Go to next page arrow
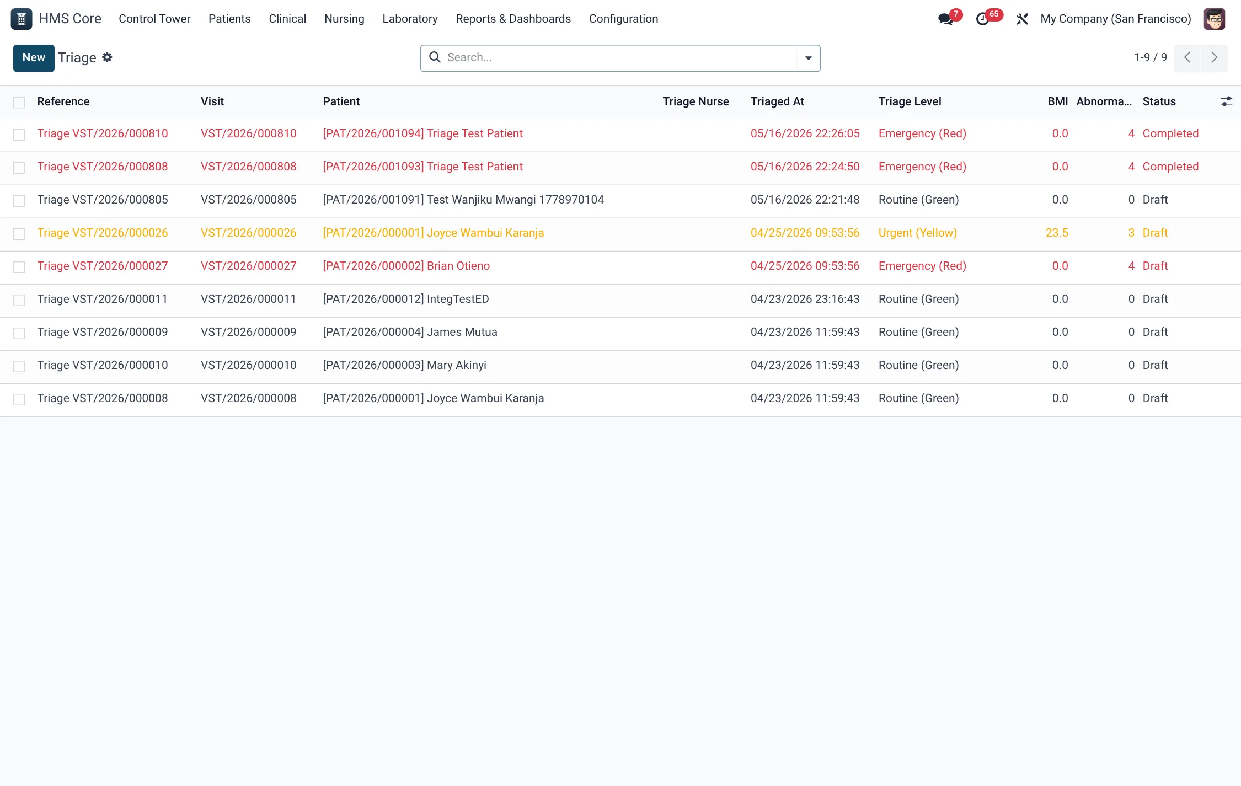The width and height of the screenshot is (1241, 786). (1214, 57)
